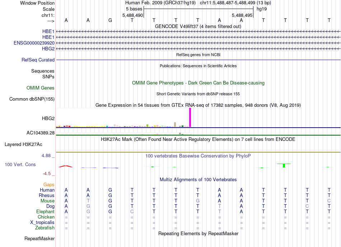
Task: Click the HBG2 gene track label
Action: 48,49
